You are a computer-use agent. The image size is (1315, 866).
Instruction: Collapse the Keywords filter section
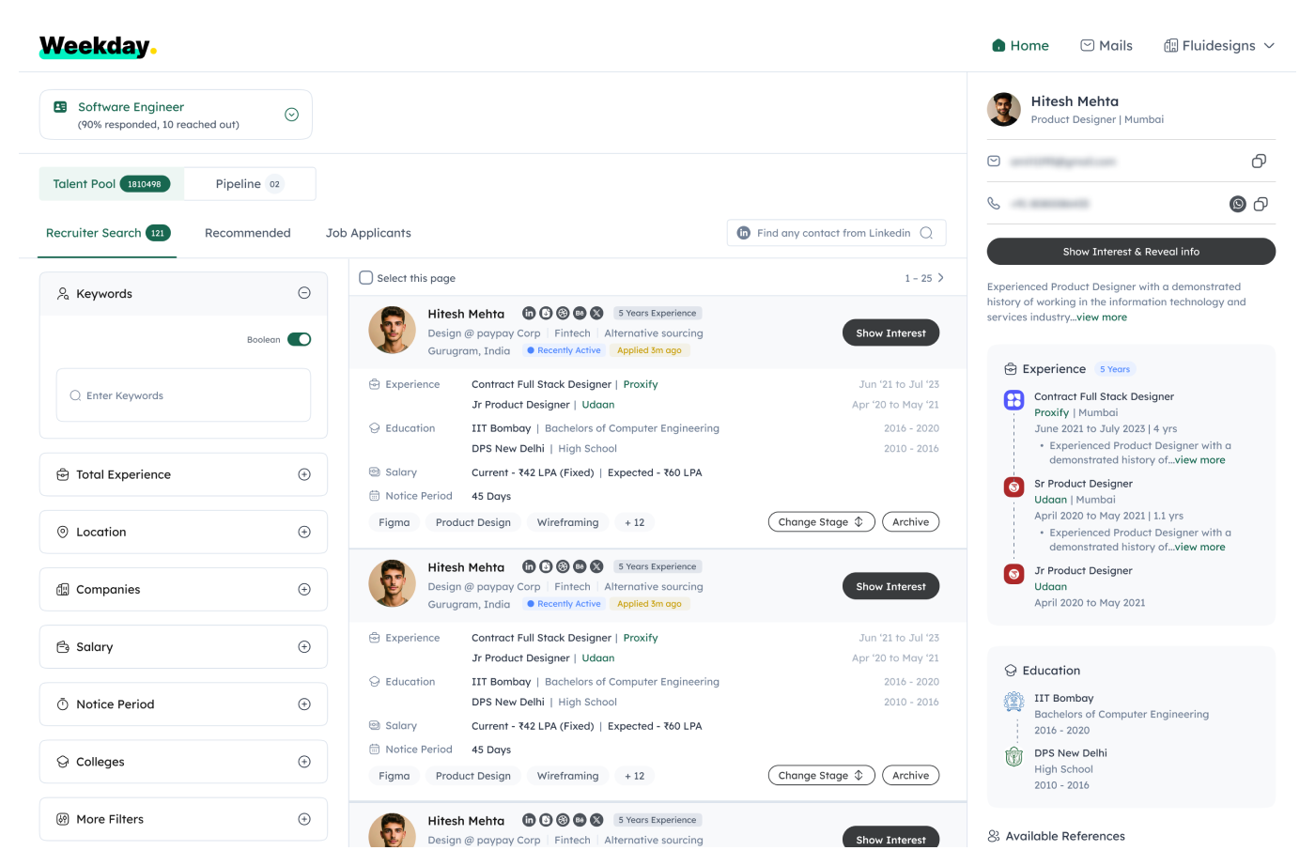pos(303,293)
